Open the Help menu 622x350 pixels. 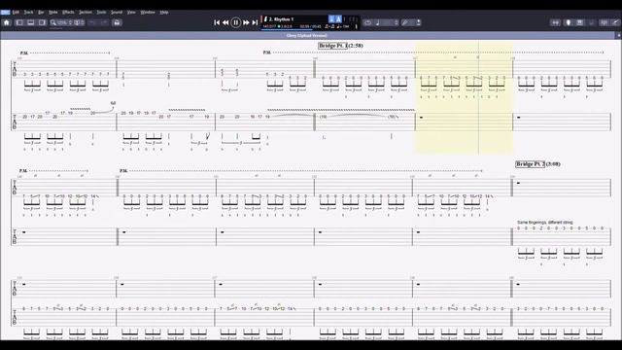(164, 13)
